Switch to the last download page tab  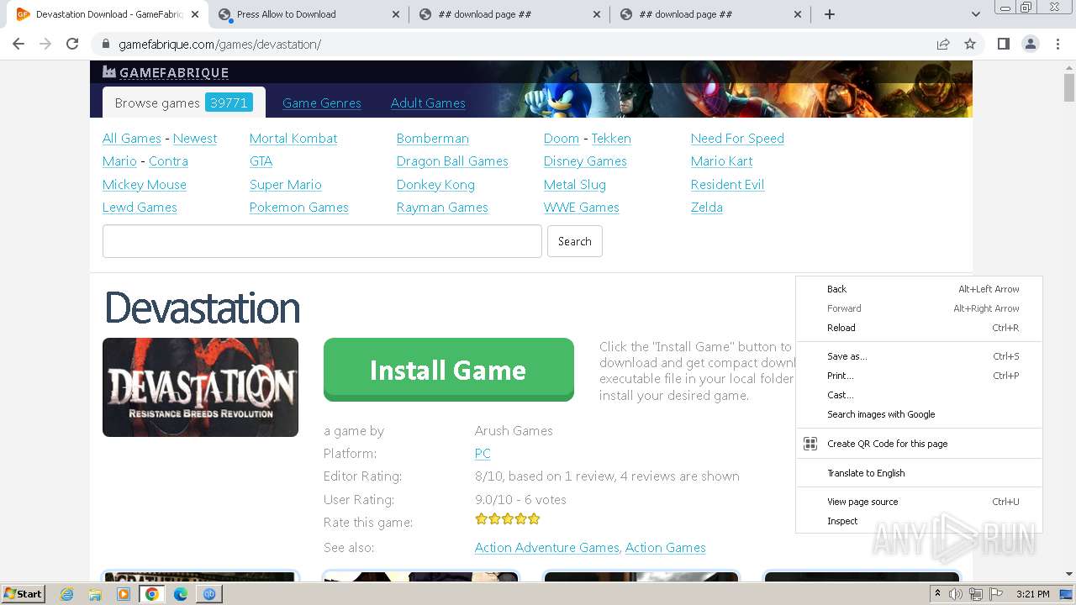pyautogui.click(x=710, y=14)
